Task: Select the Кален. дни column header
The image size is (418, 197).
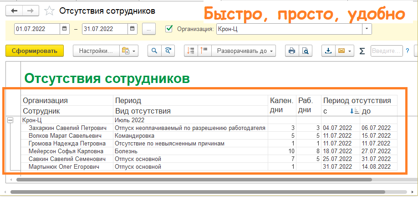Action: [282, 106]
